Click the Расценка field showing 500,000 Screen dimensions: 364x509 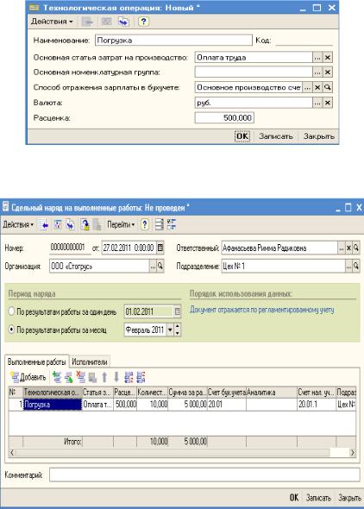224,117
